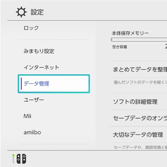
Task: Click the 本体保存メモリー heading
Action: pyautogui.click(x=130, y=33)
